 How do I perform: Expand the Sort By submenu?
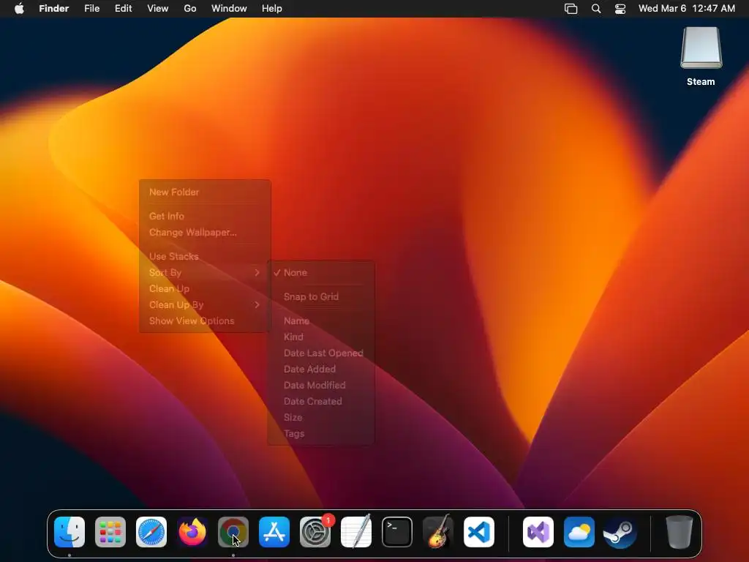pyautogui.click(x=205, y=272)
